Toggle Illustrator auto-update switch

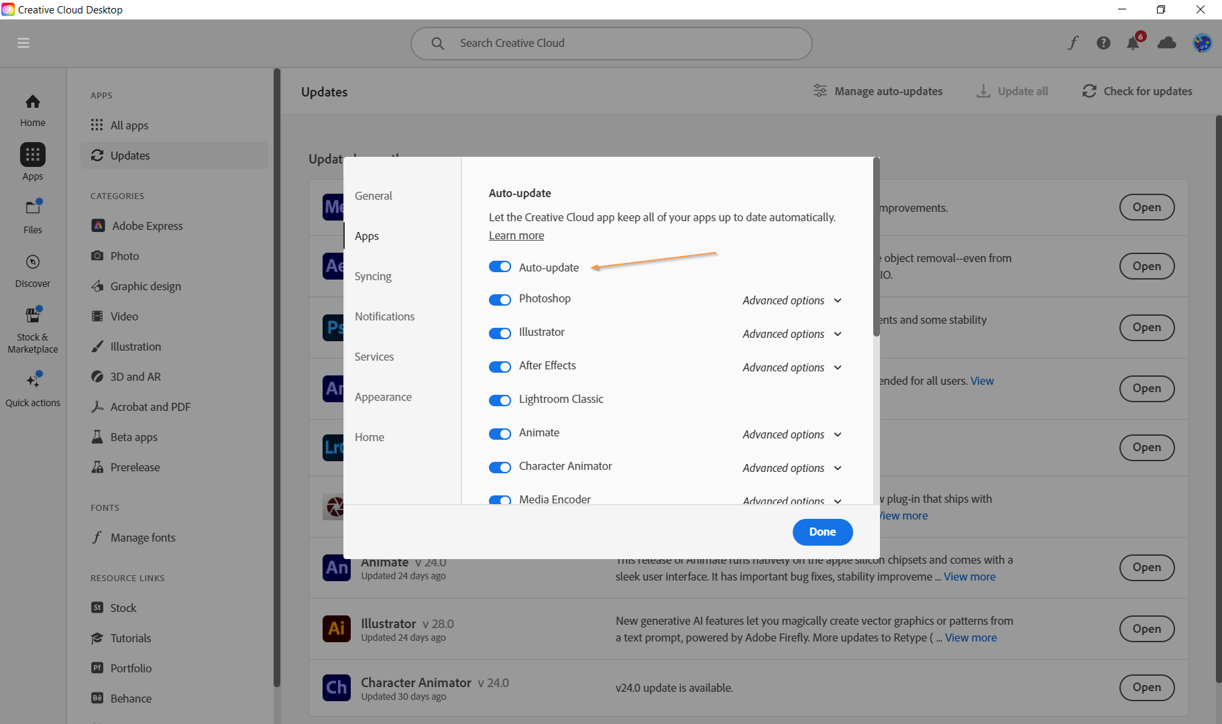point(500,333)
